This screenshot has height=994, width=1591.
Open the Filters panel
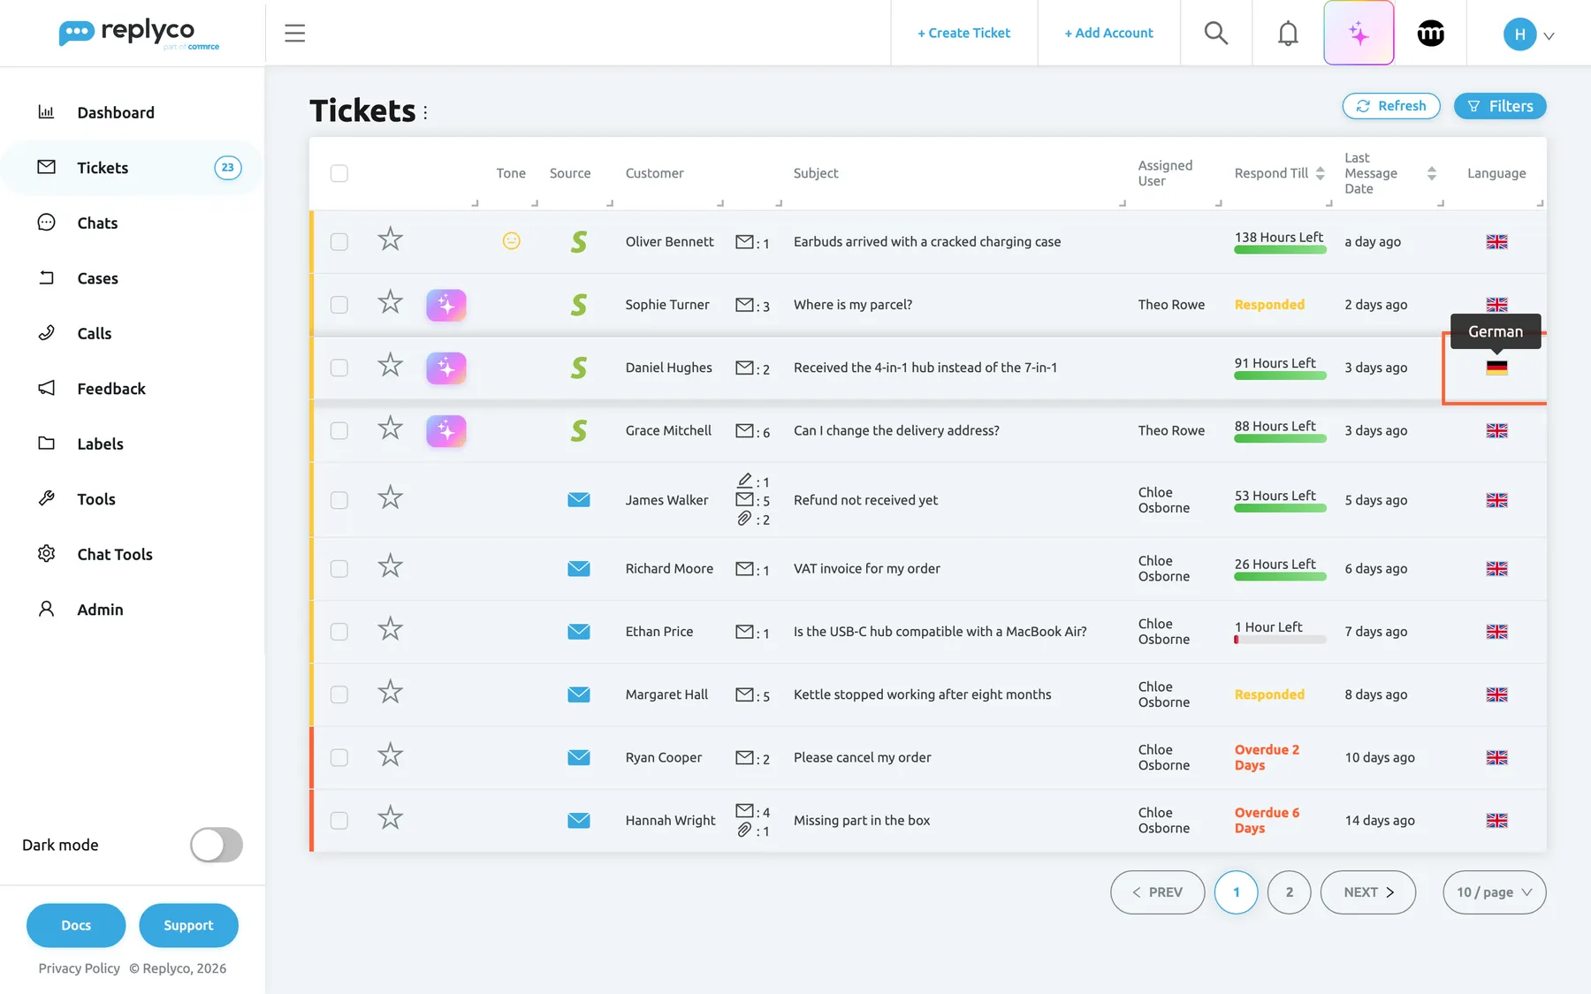click(1500, 106)
